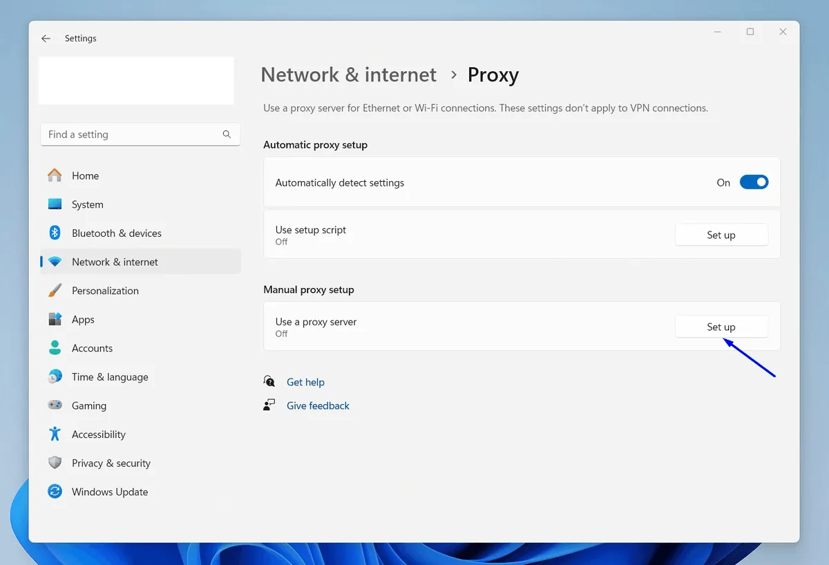829x565 pixels.
Task: Click the Accessibility figure icon
Action: click(55, 434)
